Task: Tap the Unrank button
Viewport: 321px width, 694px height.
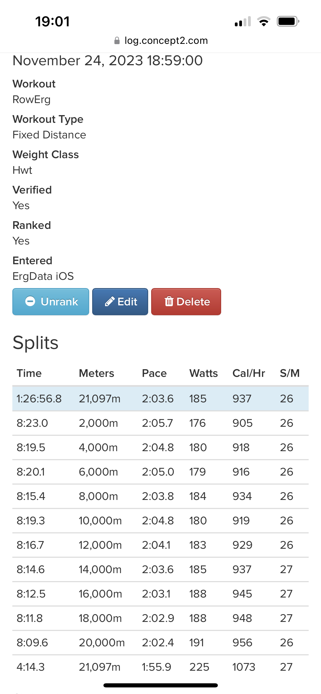Action: [51, 302]
